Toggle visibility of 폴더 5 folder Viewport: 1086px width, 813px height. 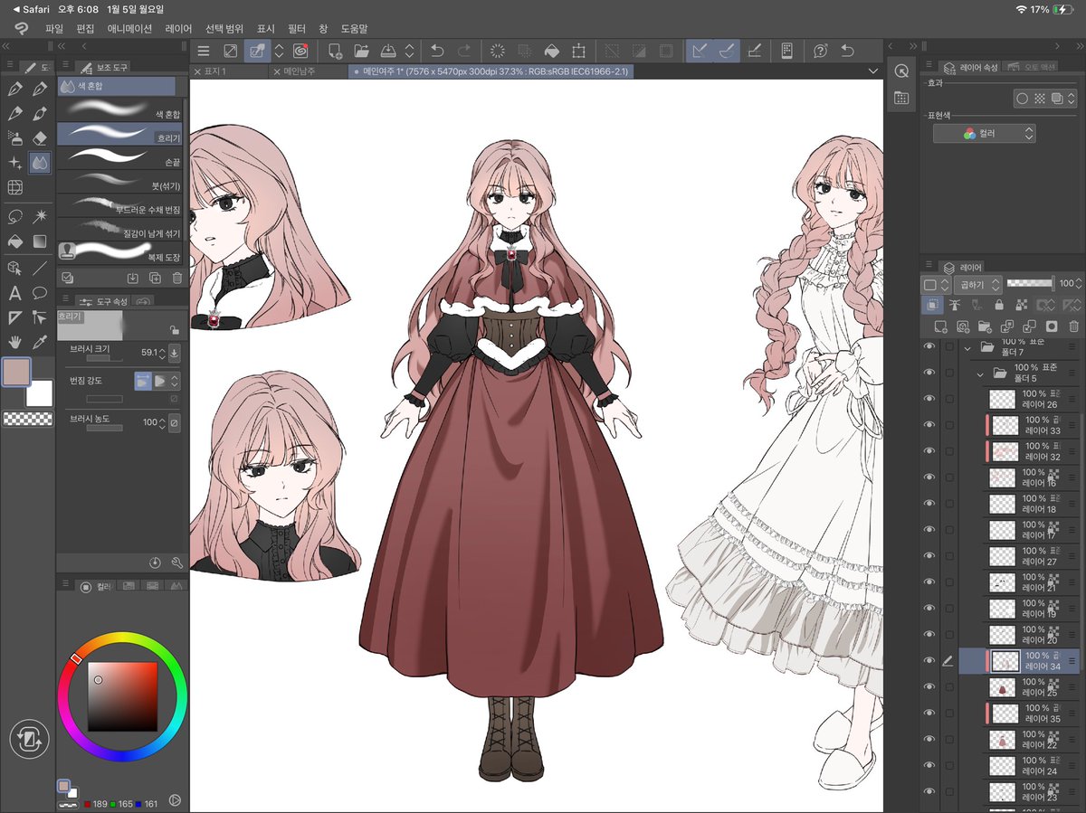[x=929, y=373]
